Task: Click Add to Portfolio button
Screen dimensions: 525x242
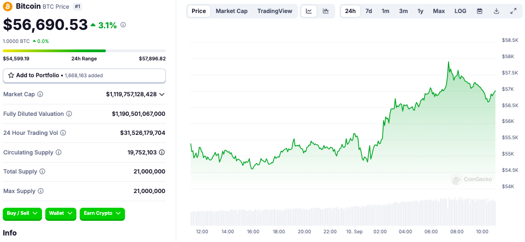Action: pos(85,76)
